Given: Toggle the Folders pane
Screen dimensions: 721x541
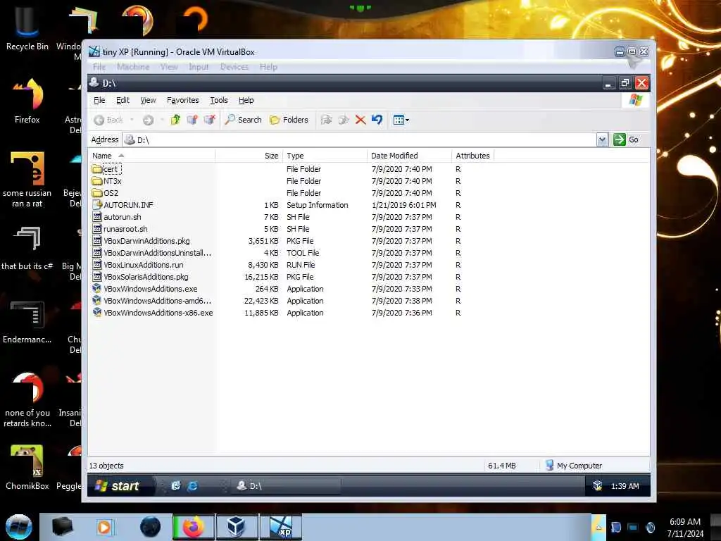Looking at the screenshot, I should click(289, 120).
